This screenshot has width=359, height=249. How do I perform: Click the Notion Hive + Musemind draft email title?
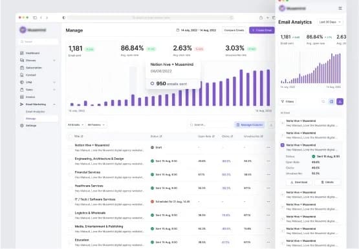(92, 145)
